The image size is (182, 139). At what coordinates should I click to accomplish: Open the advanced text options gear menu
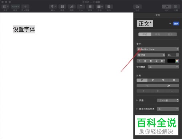162,61
